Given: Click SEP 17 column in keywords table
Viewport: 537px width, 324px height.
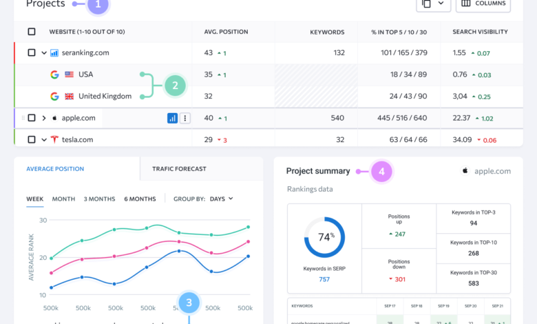Looking at the screenshot, I should point(390,306).
